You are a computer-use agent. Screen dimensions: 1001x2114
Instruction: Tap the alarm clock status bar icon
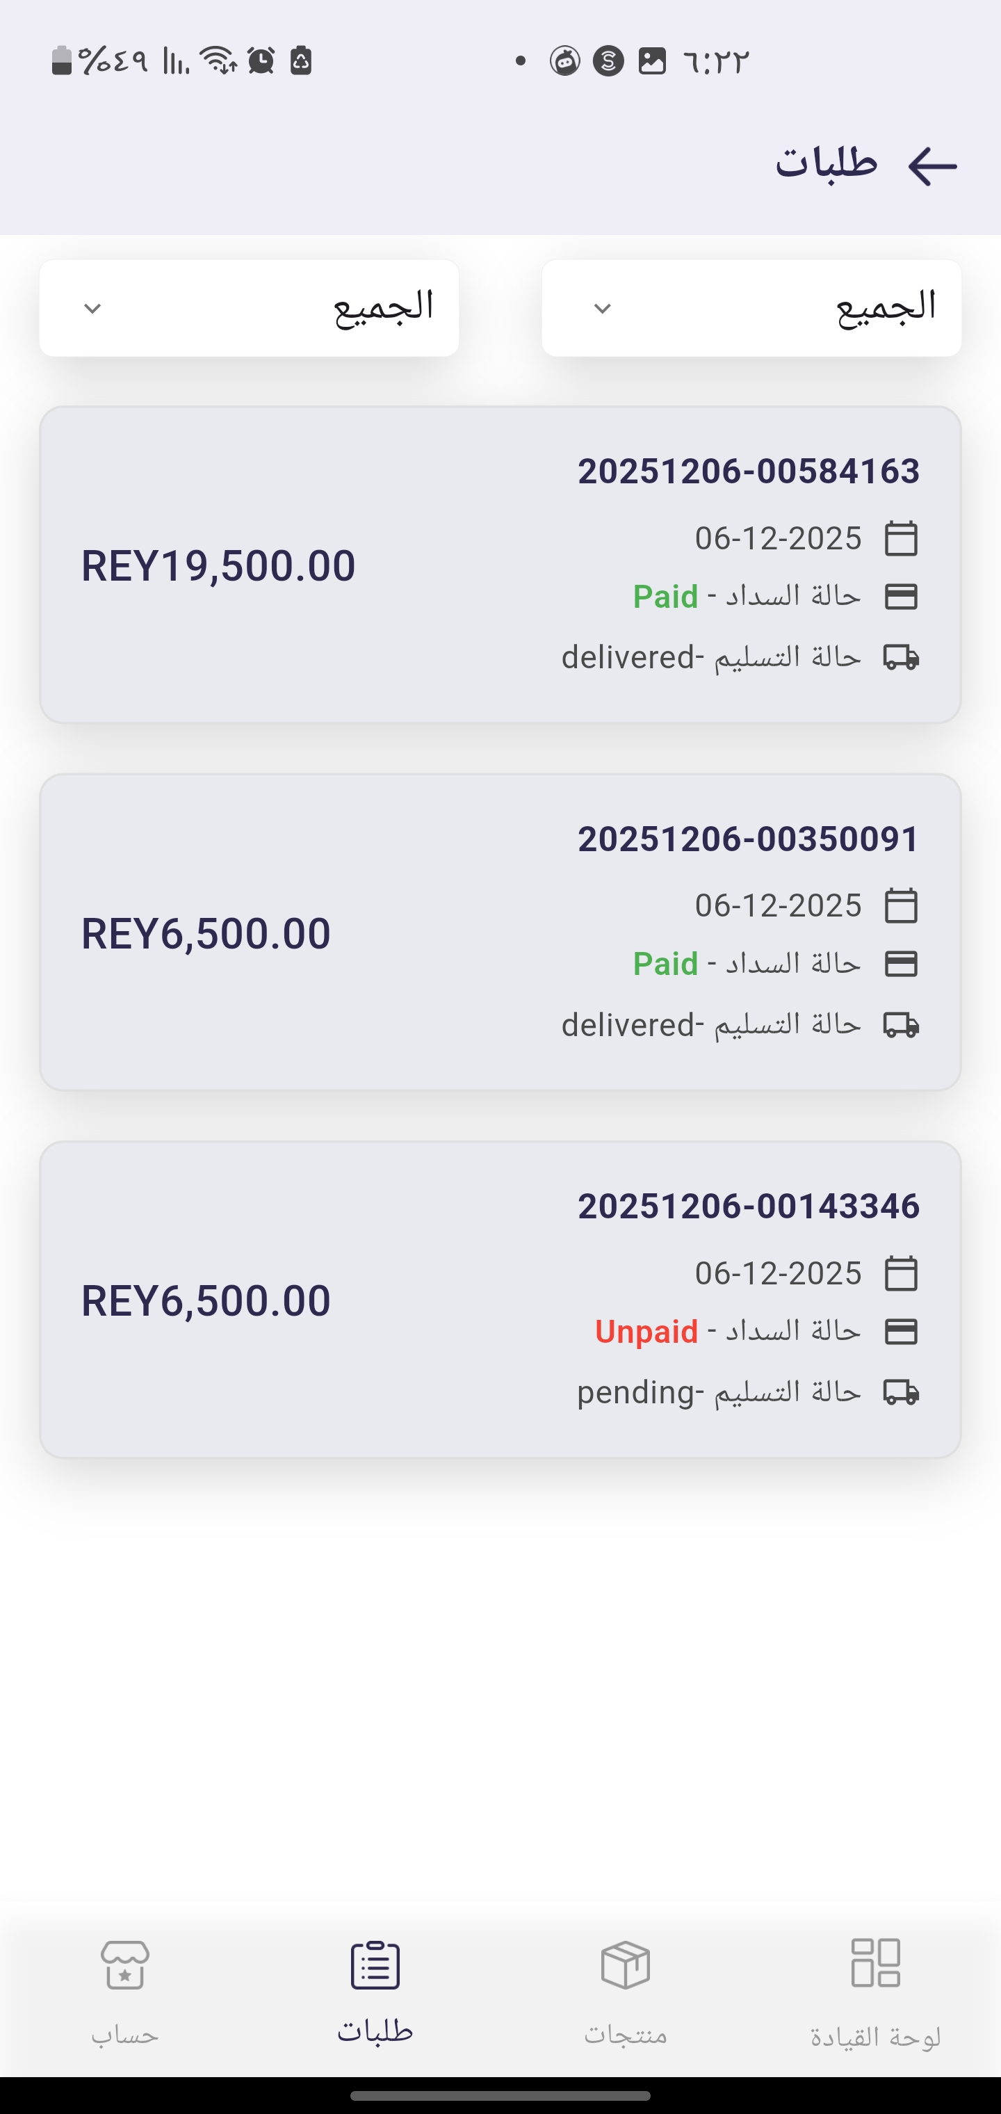(261, 60)
